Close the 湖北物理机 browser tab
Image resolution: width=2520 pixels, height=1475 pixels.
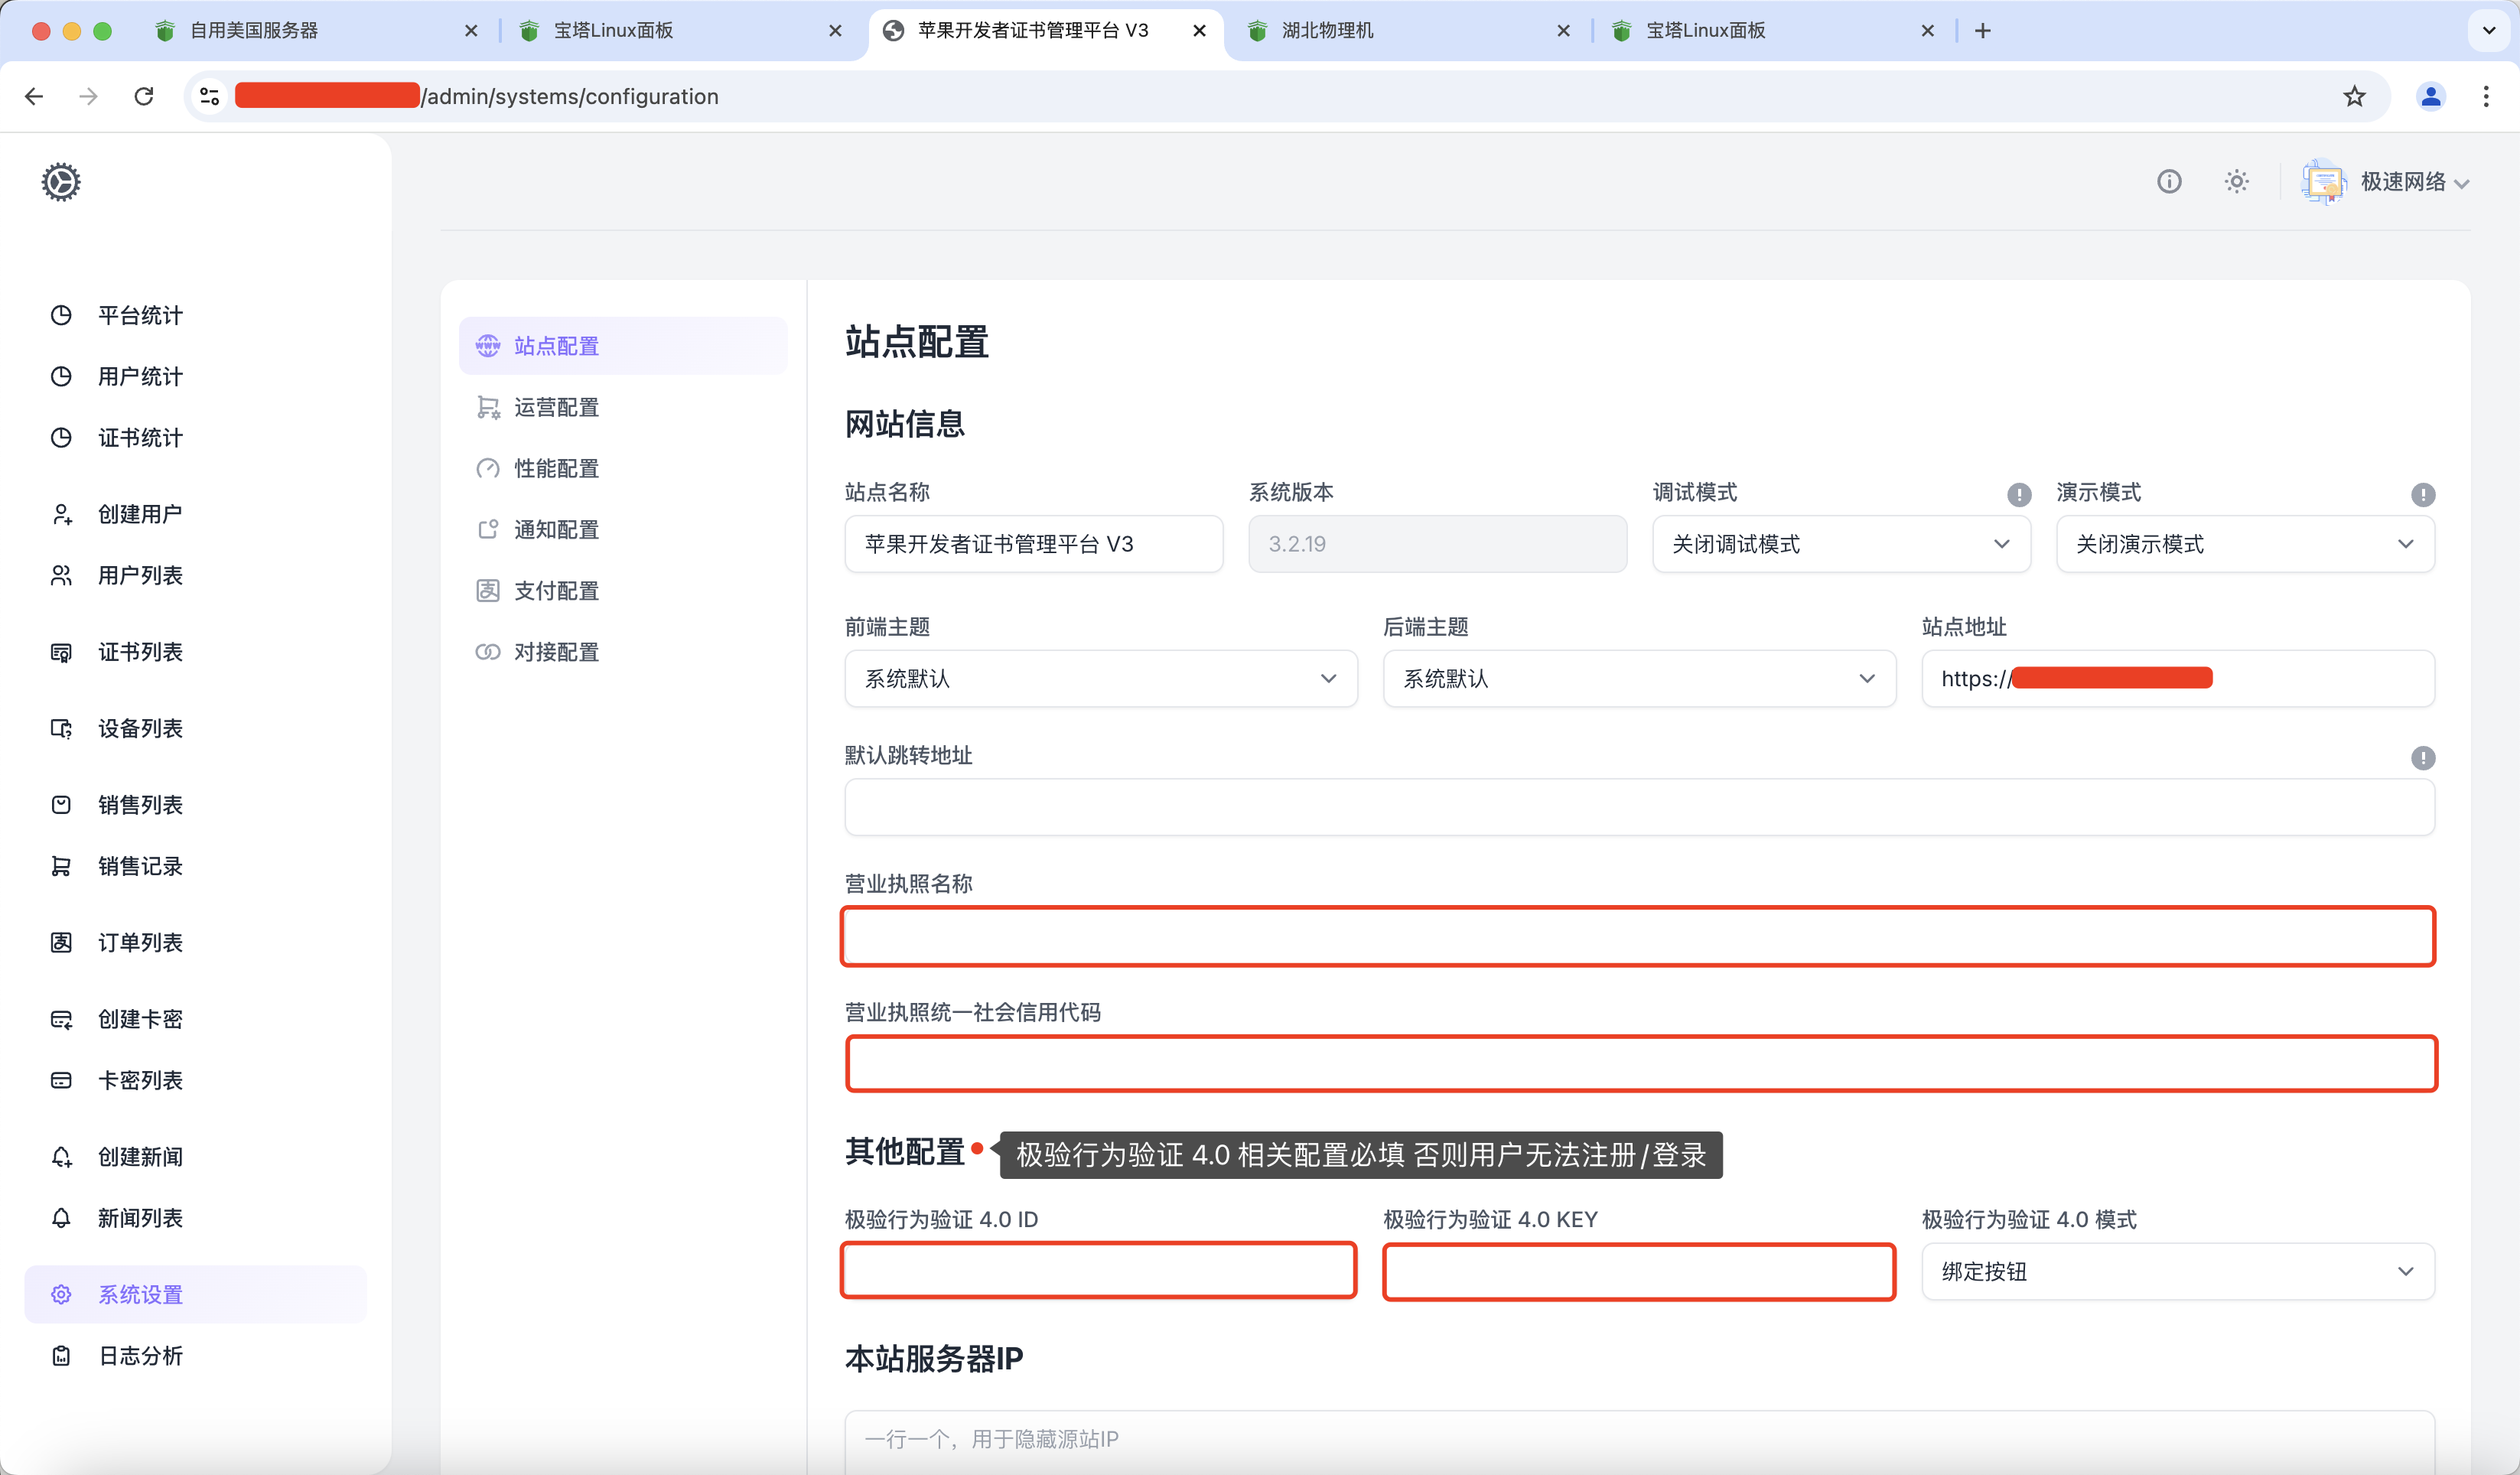pyautogui.click(x=1563, y=31)
